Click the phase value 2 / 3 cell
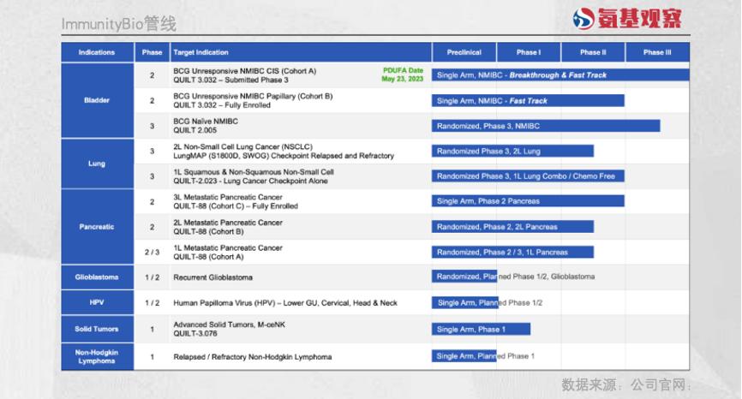 (x=152, y=253)
